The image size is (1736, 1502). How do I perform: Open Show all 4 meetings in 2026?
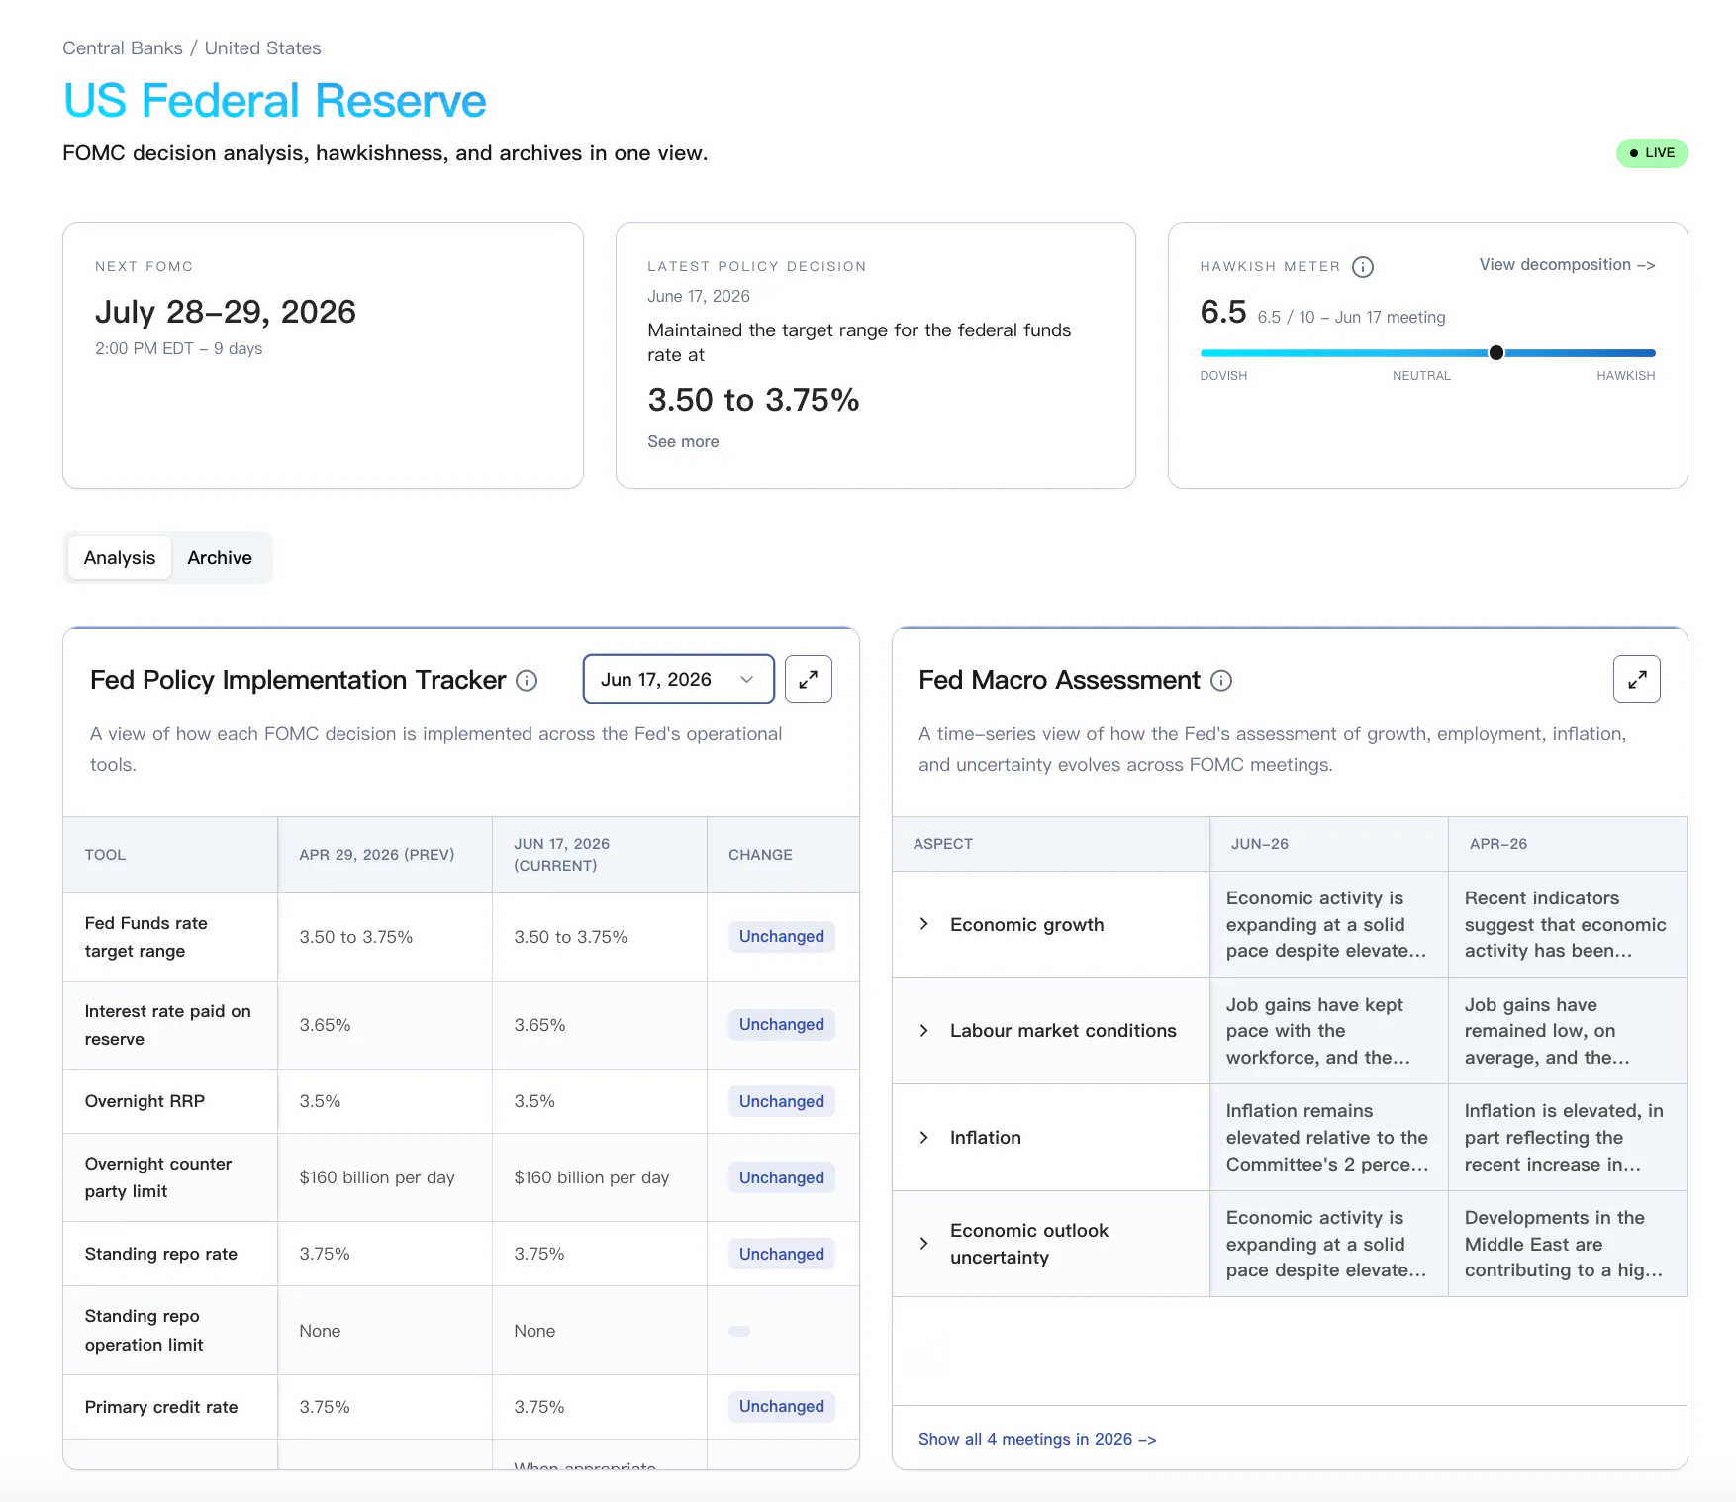(1037, 1439)
